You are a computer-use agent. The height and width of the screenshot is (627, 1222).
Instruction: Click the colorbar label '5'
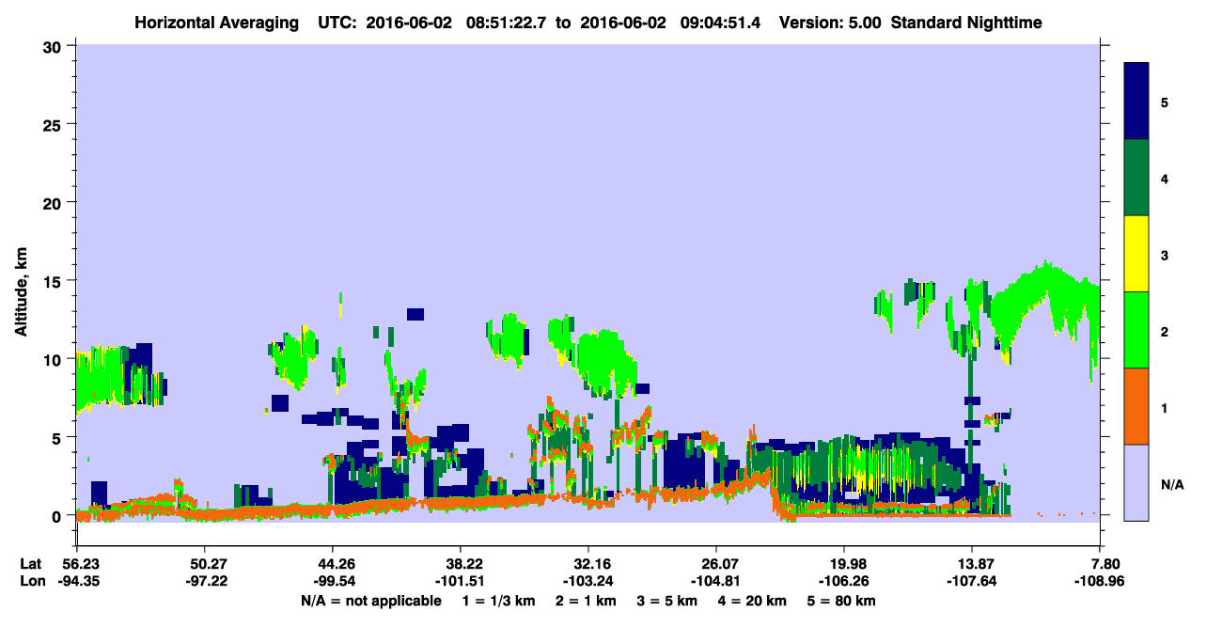(1165, 102)
